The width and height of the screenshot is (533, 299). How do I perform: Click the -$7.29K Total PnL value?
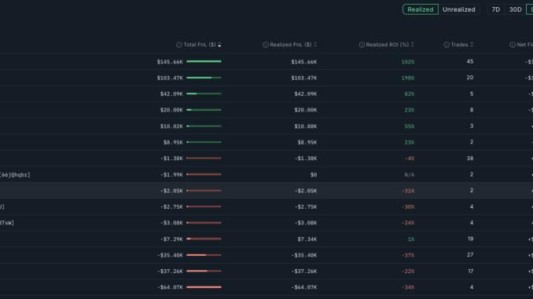[171, 239]
